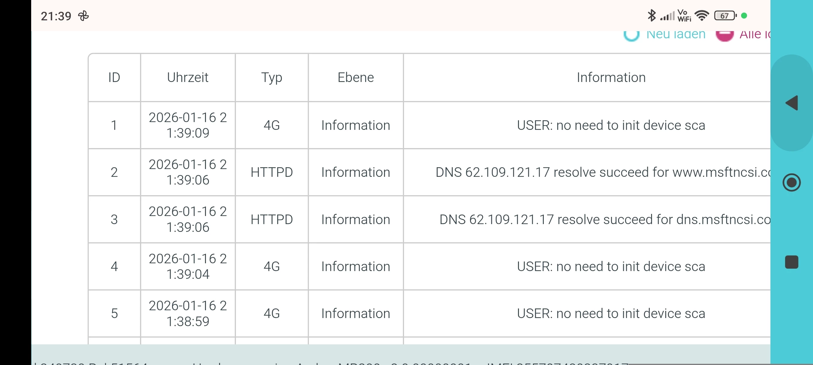The width and height of the screenshot is (813, 365).
Task: Select log row with ID 1
Action: 114,125
